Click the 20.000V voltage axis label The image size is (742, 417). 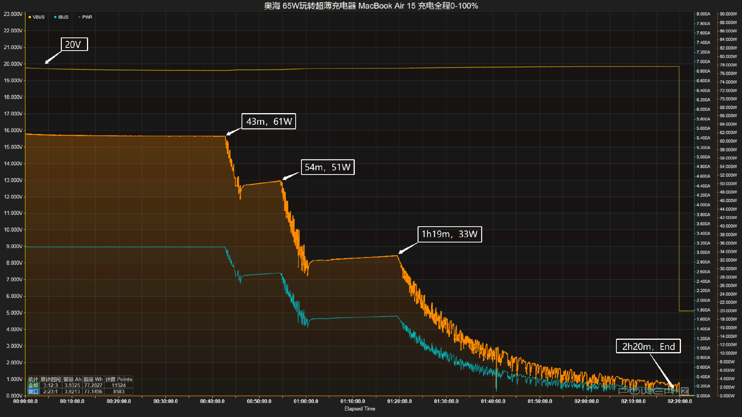[13, 64]
